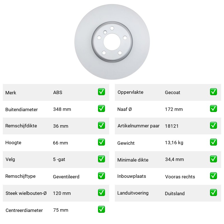224x224 pixels.
Task: Select the Artikelnummer value 18121
Action: [172, 126]
